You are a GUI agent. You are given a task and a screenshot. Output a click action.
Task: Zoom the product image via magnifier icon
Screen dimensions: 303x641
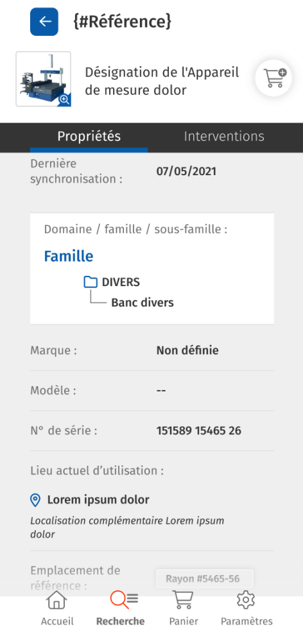tap(65, 99)
